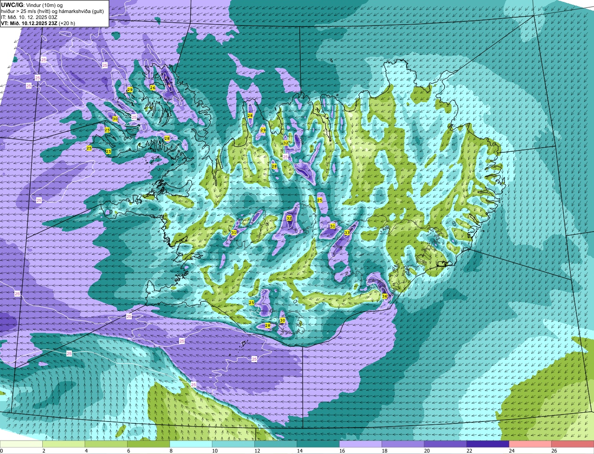This screenshot has width=594, height=454.
Task: Click the yellow gust marker reading 26
Action: [x=153, y=87]
